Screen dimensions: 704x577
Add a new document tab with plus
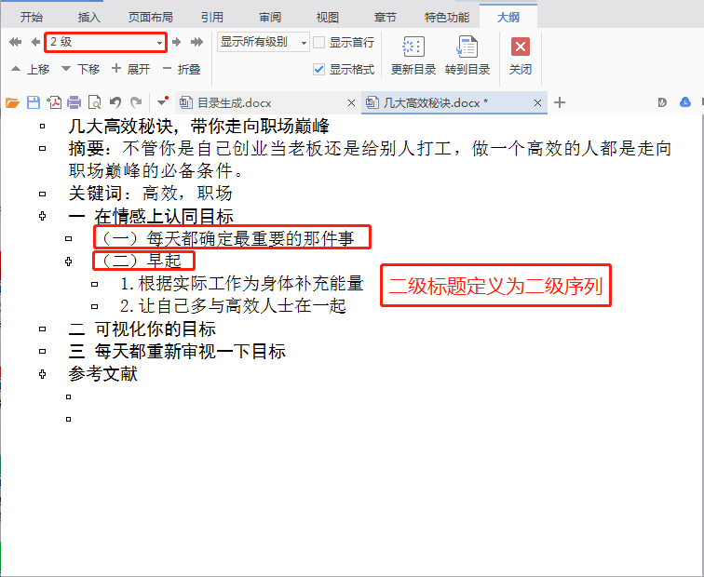(x=560, y=102)
